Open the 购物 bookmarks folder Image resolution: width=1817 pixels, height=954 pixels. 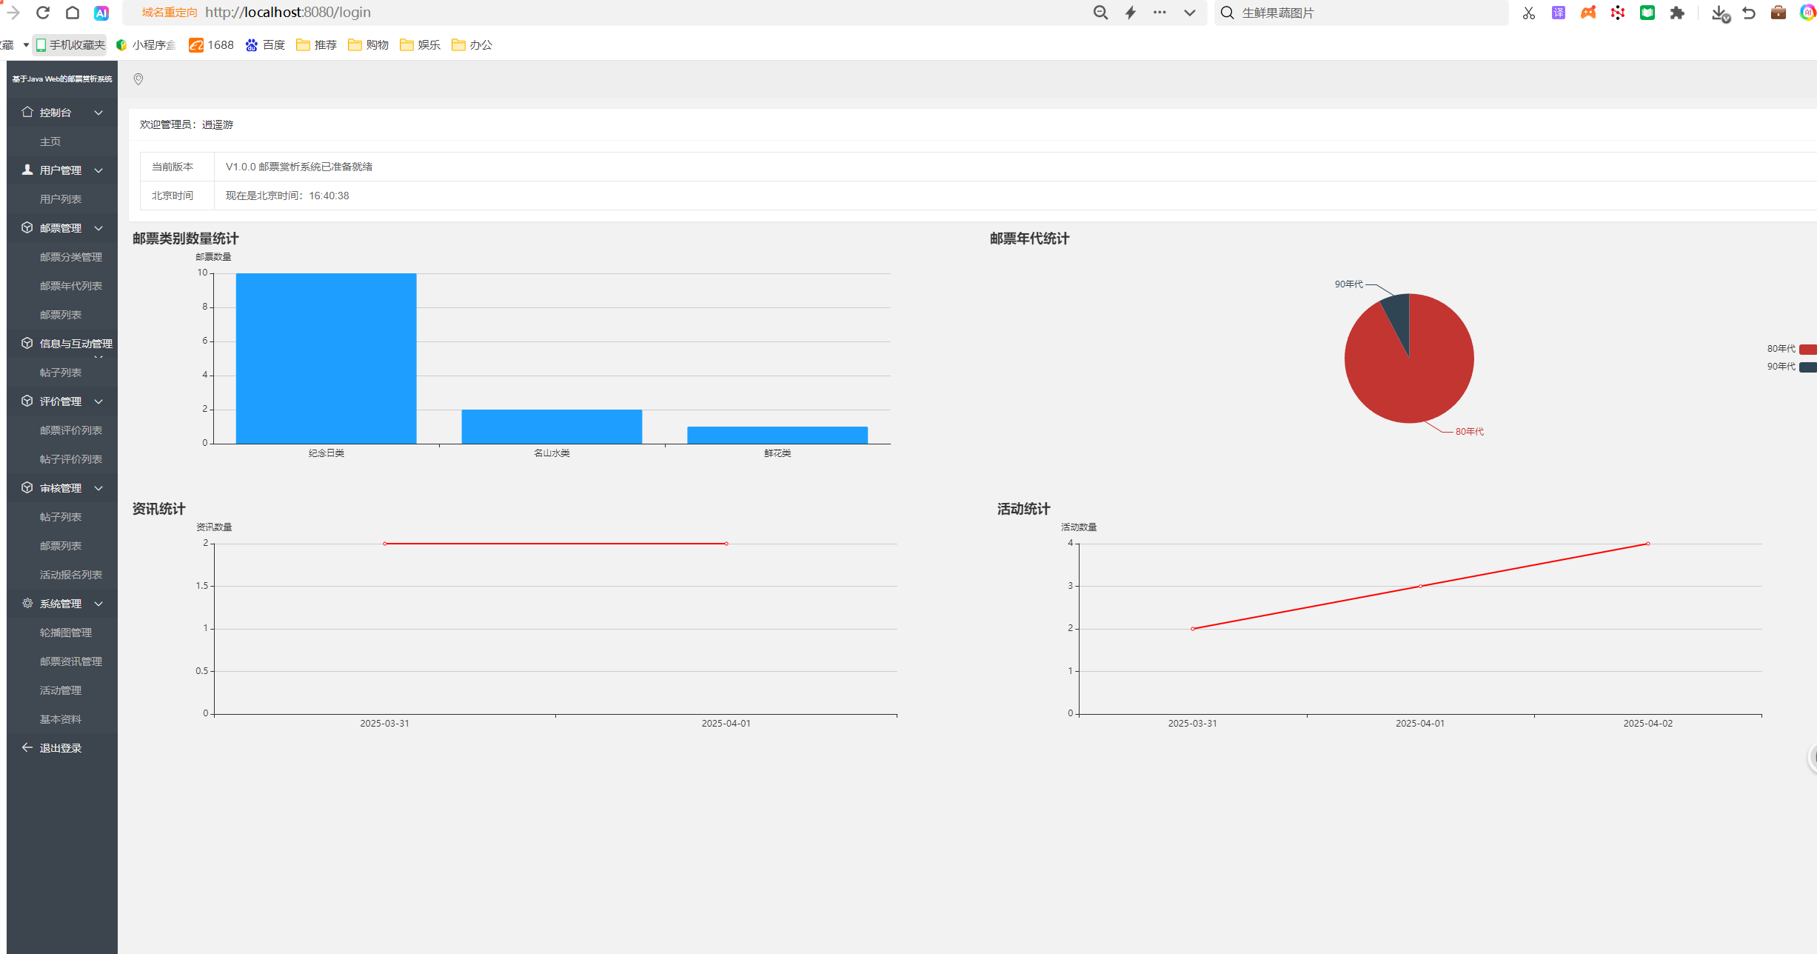pyautogui.click(x=369, y=45)
